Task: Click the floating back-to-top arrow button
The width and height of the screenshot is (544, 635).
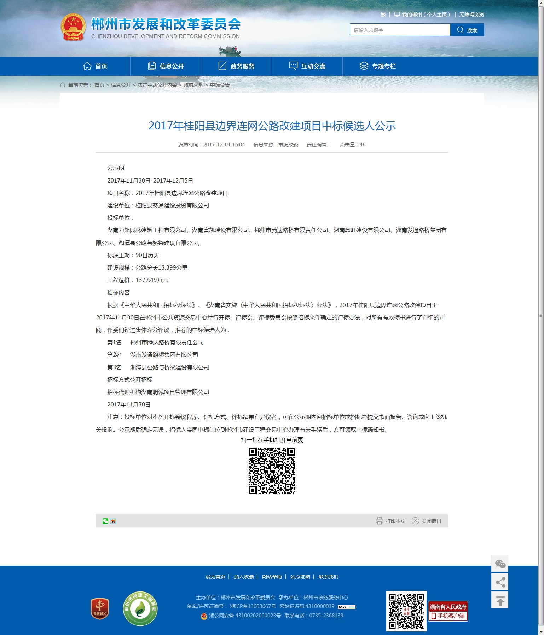Action: point(500,600)
